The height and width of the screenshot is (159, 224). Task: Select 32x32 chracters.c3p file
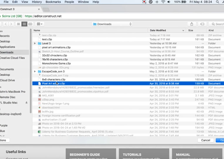128,55
